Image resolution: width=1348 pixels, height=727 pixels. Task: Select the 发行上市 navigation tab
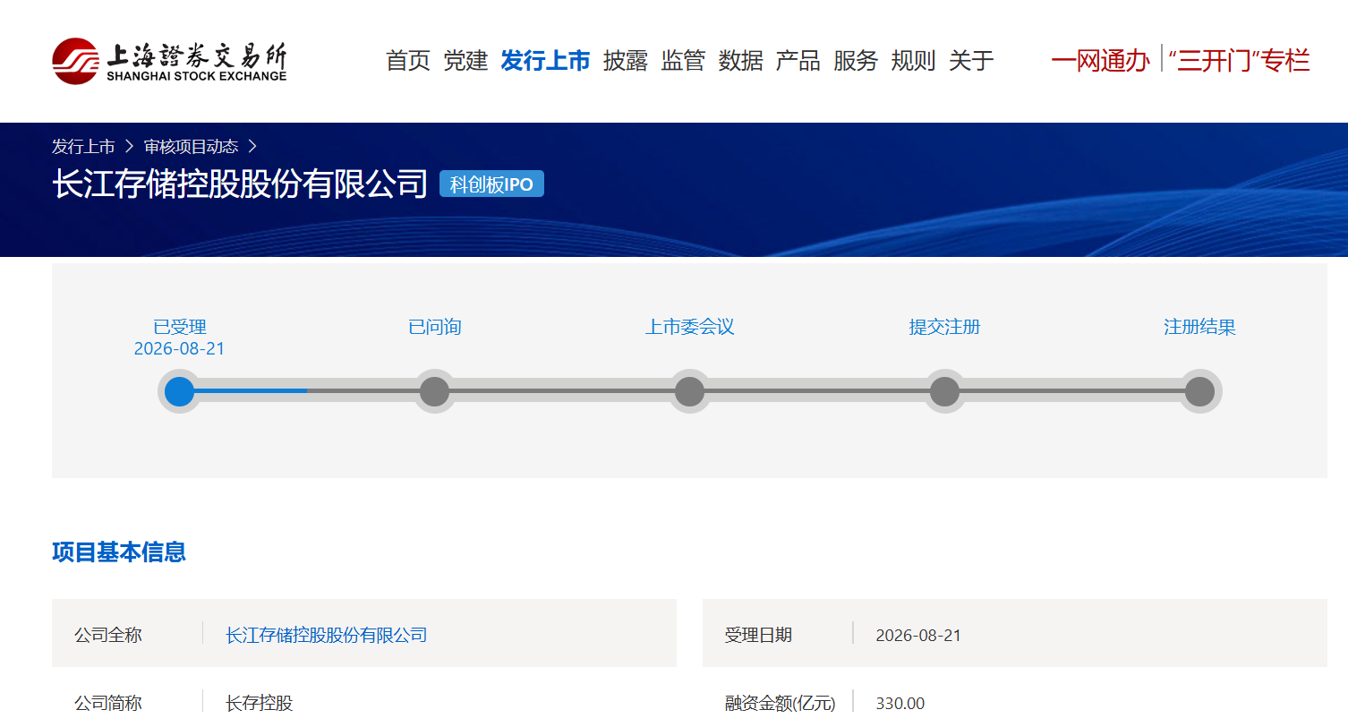tap(545, 61)
